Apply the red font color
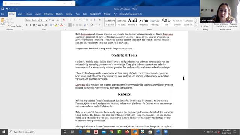The image size is (240, 135). point(61,25)
